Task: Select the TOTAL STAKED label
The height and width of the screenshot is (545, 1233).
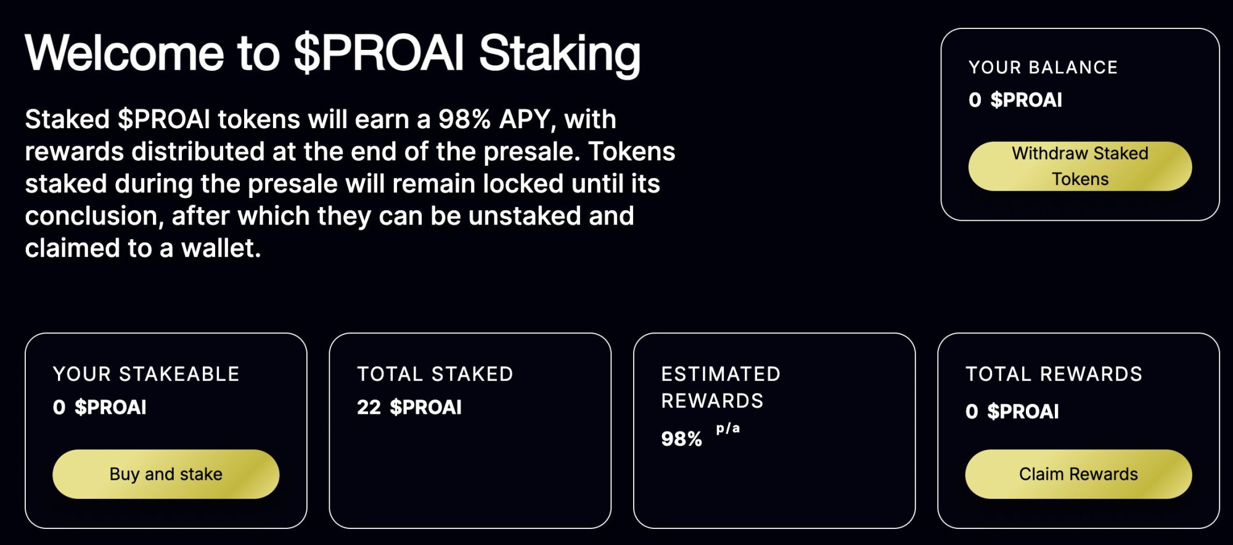Action: tap(435, 374)
